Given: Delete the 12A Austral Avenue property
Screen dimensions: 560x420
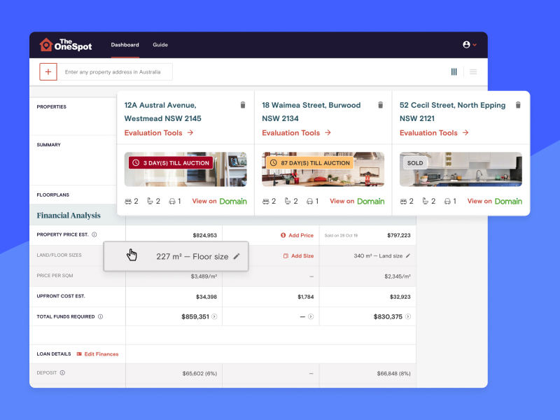Looking at the screenshot, I should pyautogui.click(x=243, y=104).
